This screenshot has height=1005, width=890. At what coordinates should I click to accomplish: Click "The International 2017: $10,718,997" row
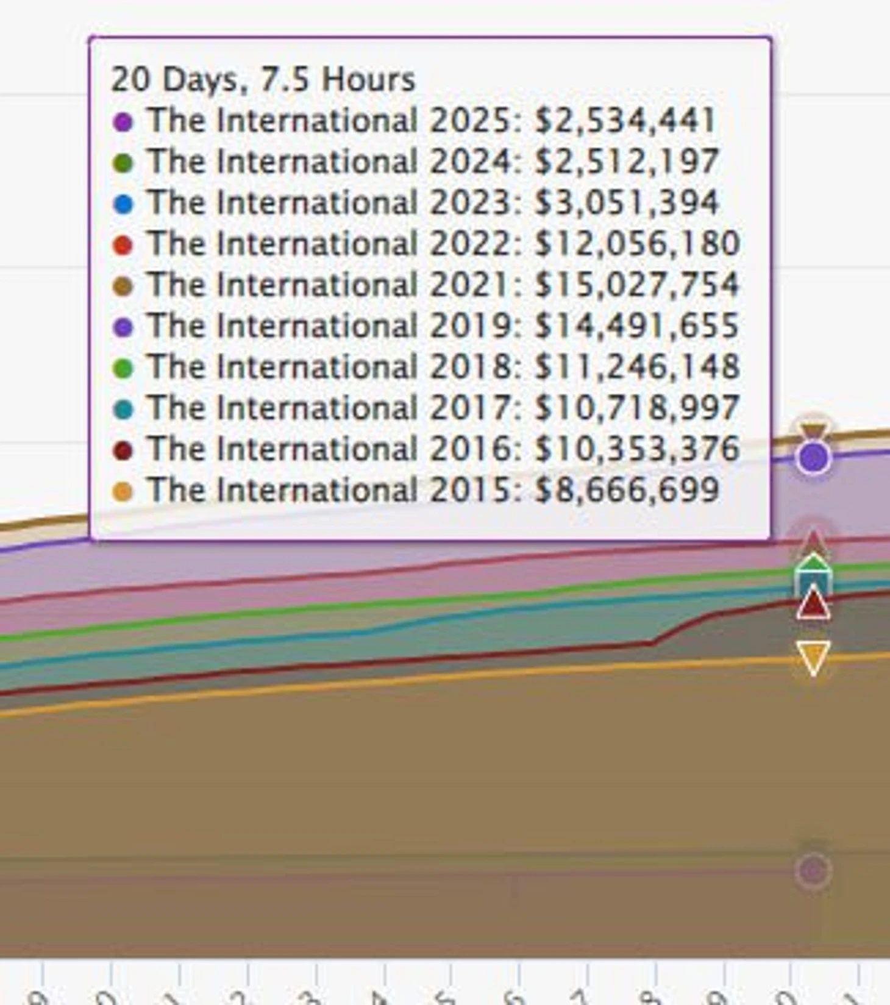click(x=444, y=408)
